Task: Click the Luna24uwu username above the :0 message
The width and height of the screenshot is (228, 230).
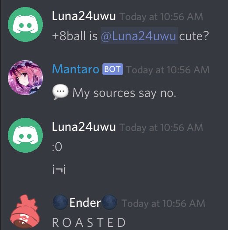Action: coord(84,127)
